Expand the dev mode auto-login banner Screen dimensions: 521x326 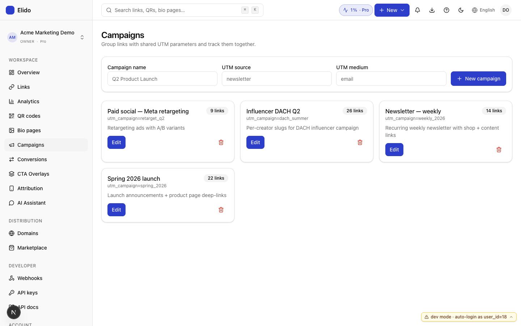point(469,317)
